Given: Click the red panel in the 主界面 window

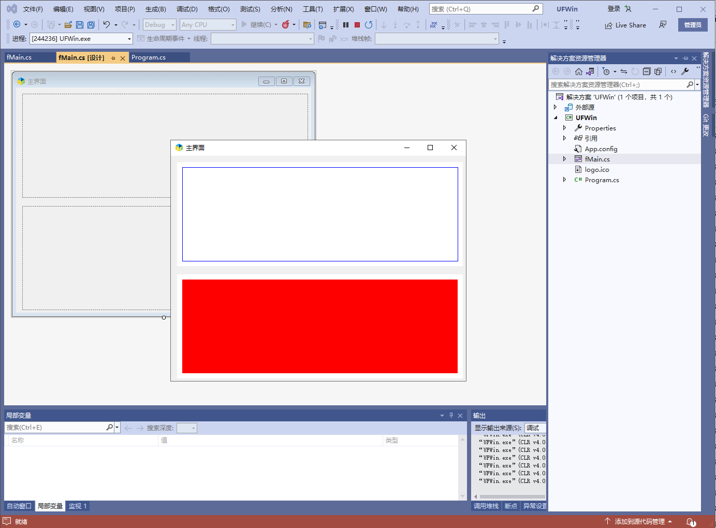Looking at the screenshot, I should tap(320, 326).
